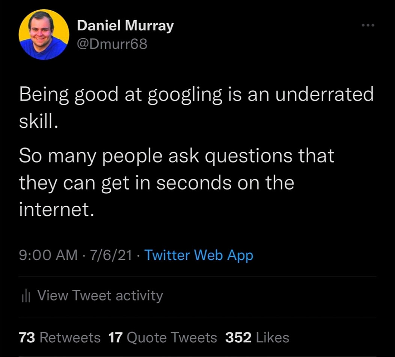Image resolution: width=395 pixels, height=357 pixels.
Task: Click the number 352 like count
Action: tap(238, 337)
